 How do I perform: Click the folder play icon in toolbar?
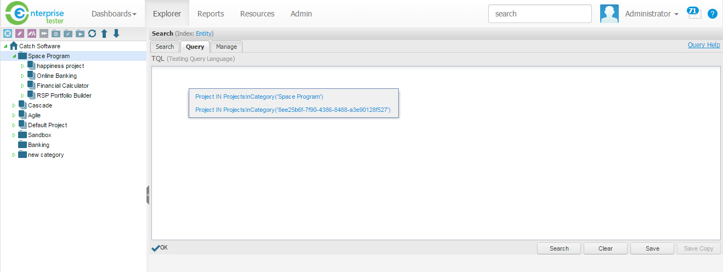pyautogui.click(x=80, y=33)
